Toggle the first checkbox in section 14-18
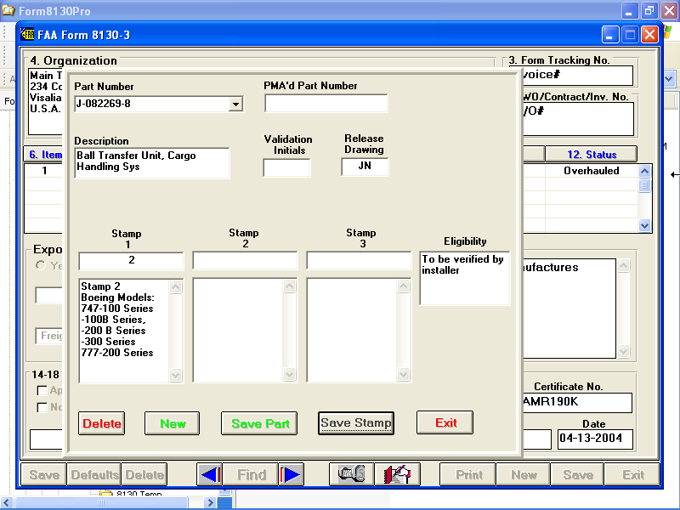Viewport: 680px width, 510px height. [x=42, y=391]
